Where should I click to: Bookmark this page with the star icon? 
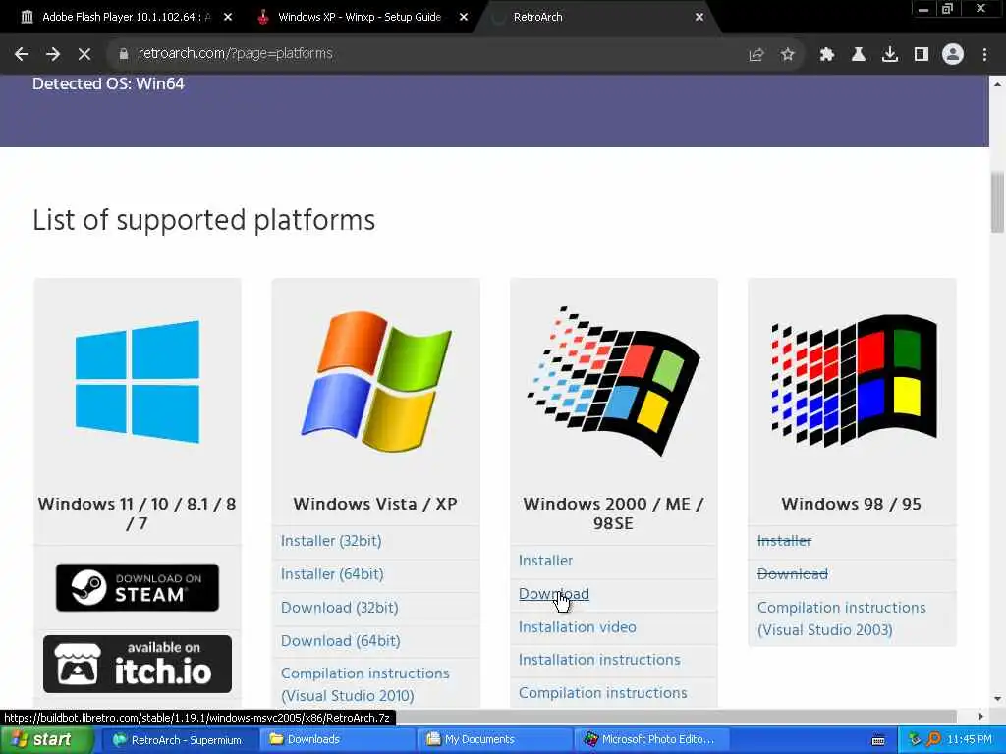[787, 55]
